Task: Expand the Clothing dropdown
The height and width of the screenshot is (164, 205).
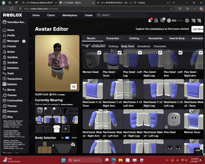Action: (x=135, y=39)
